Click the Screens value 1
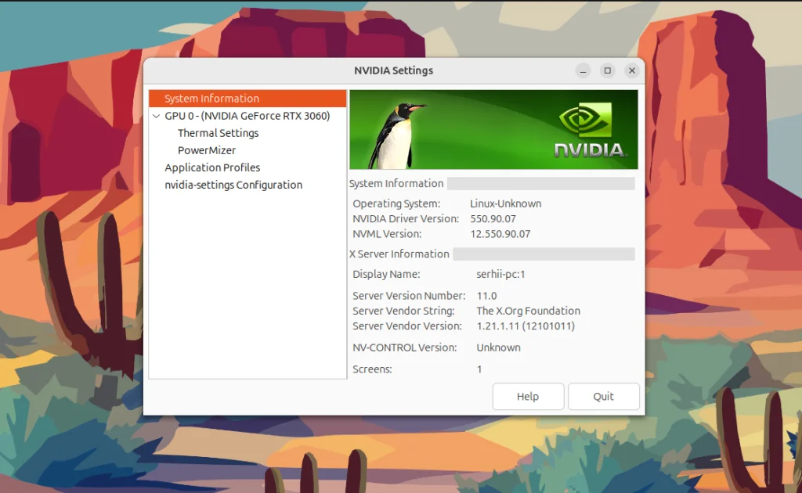 coord(479,369)
